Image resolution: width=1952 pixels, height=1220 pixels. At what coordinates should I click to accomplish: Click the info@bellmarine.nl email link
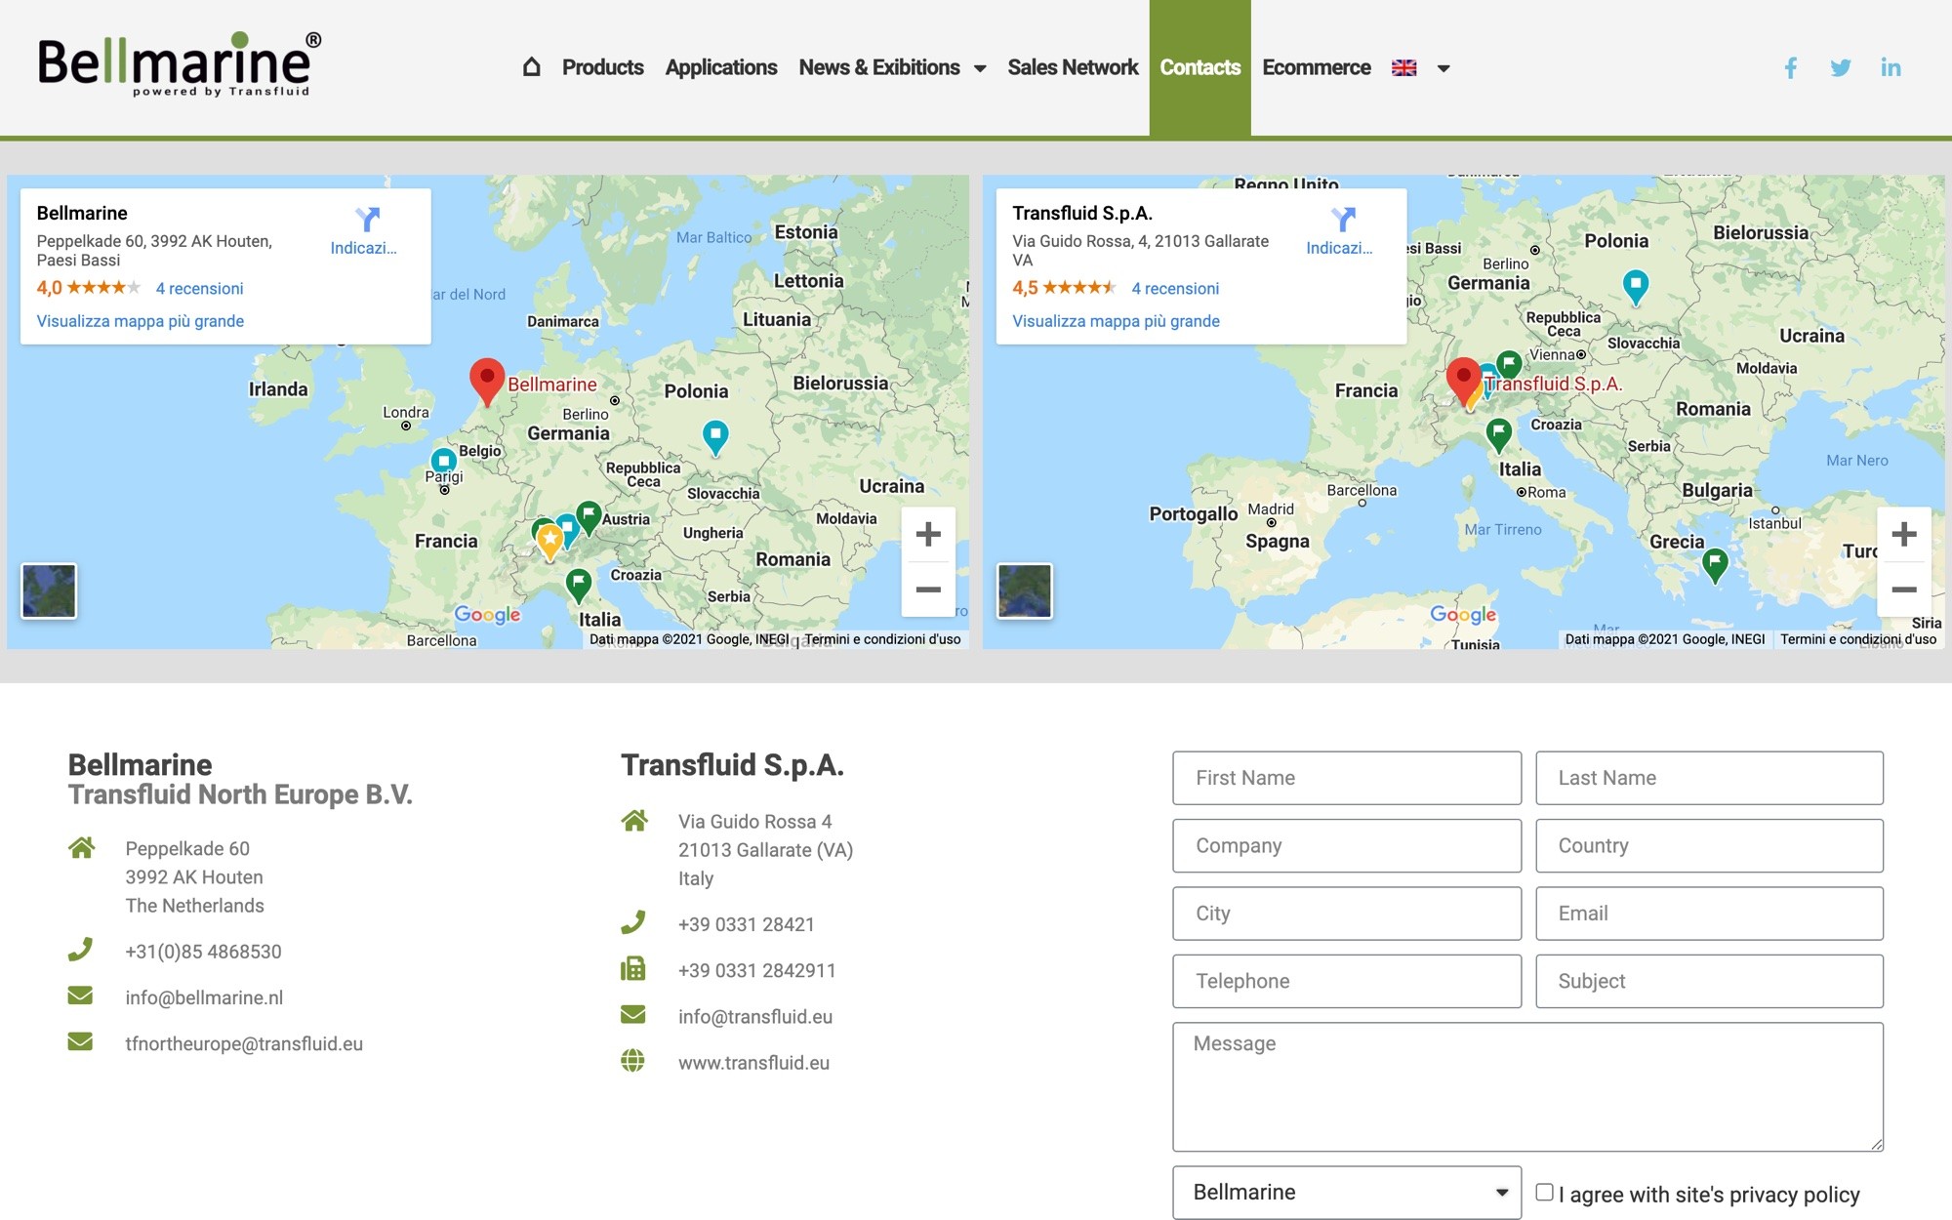coord(204,997)
